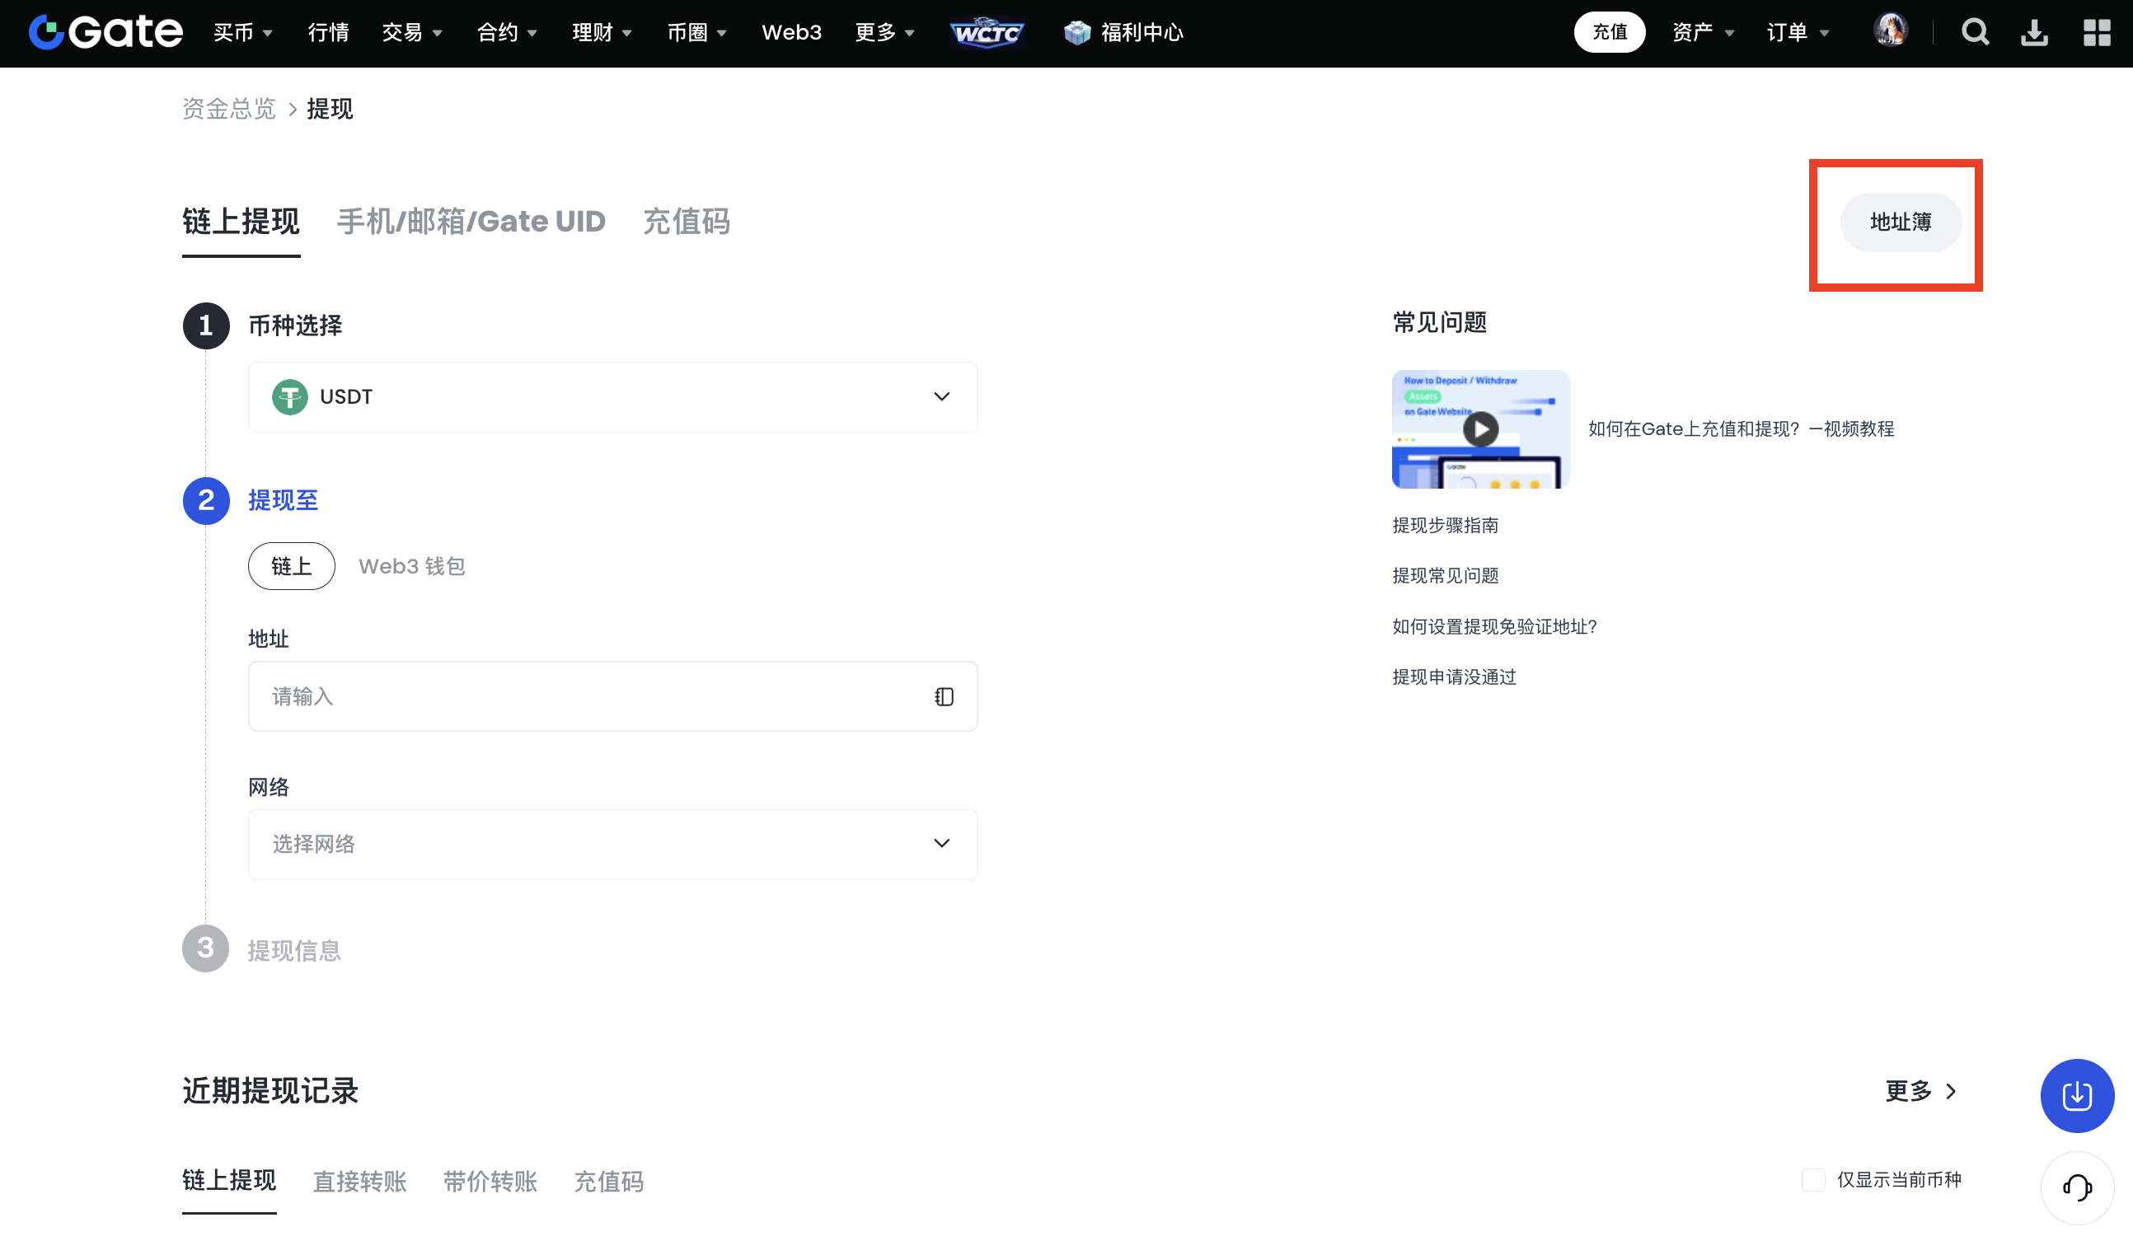2133x1241 pixels.
Task: Expand the USDT currency dropdown
Action: (612, 397)
